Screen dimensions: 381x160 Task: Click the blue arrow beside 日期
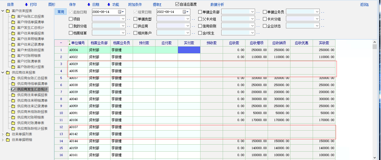[89, 4]
